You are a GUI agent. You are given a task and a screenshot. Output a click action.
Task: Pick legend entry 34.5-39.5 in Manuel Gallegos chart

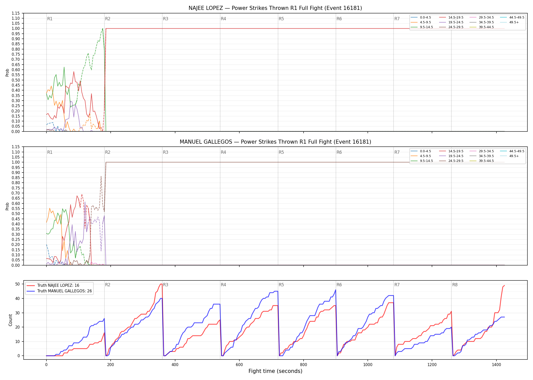(x=482, y=156)
